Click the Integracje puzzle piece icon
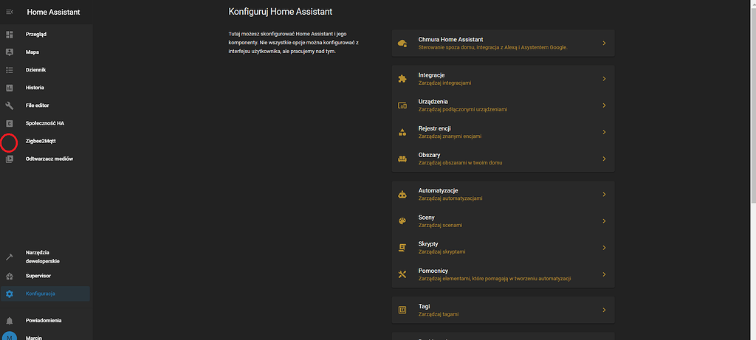 tap(402, 79)
